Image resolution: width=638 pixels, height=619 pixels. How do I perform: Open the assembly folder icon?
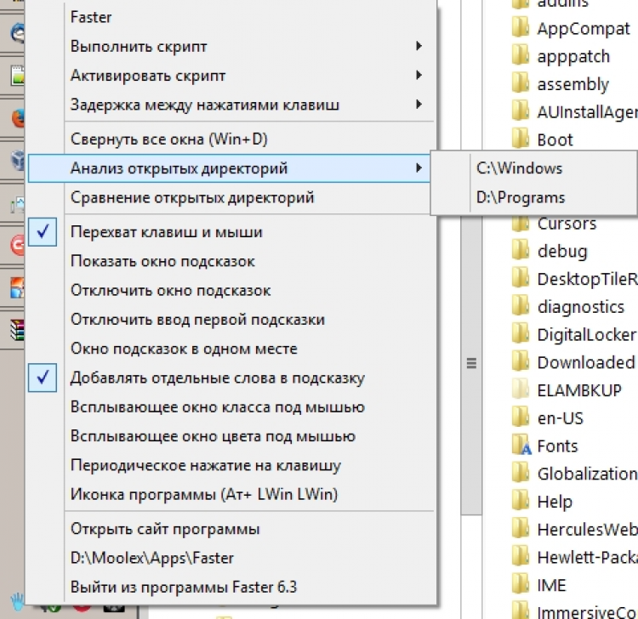pyautogui.click(x=521, y=83)
